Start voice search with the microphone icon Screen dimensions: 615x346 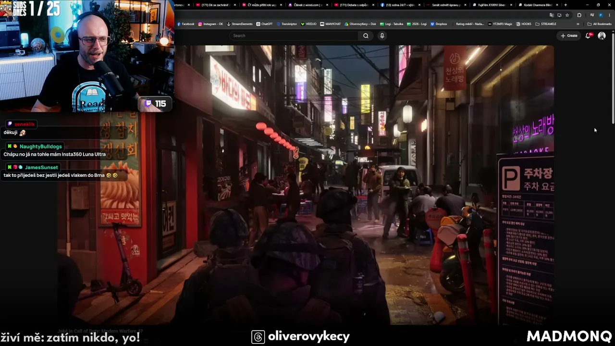click(x=382, y=36)
